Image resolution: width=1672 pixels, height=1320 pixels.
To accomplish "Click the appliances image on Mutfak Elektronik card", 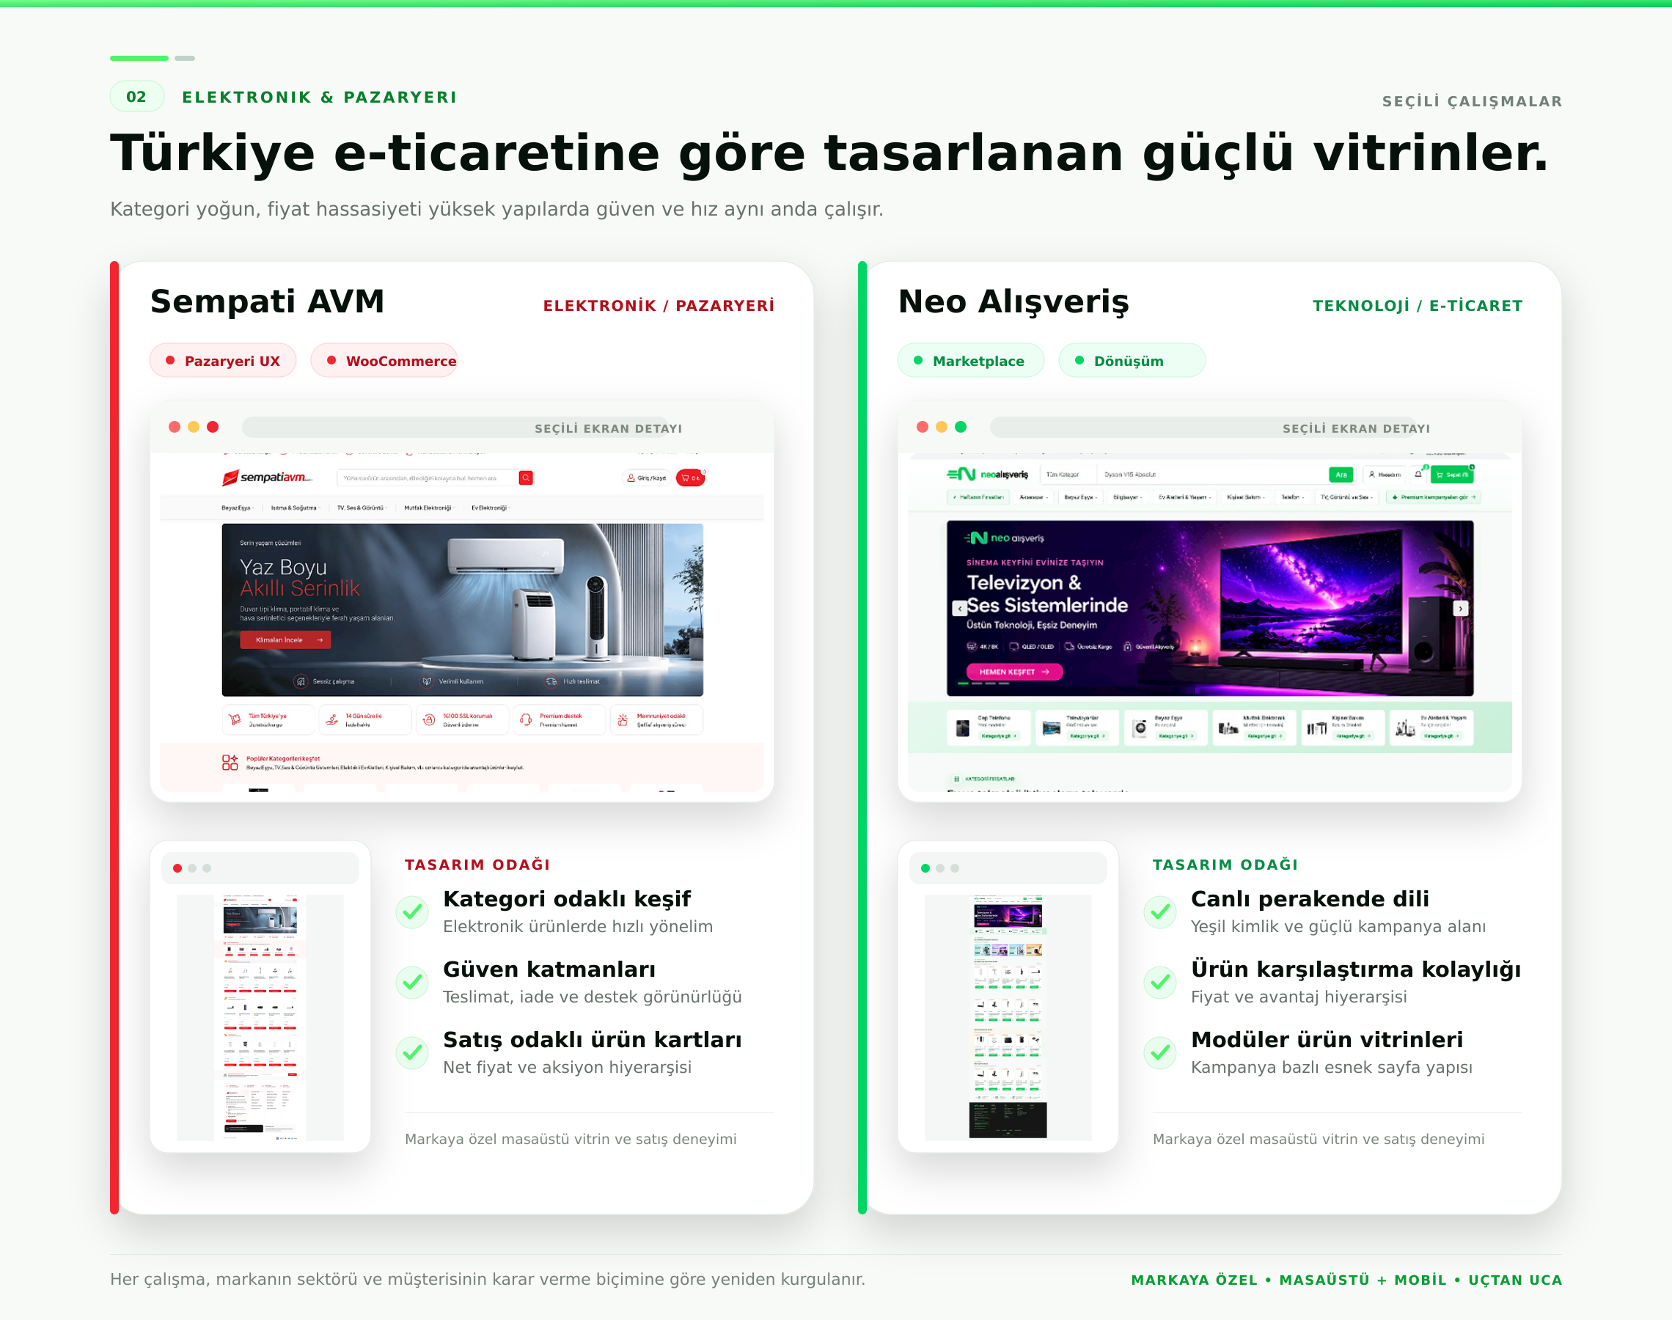I will [x=1228, y=727].
